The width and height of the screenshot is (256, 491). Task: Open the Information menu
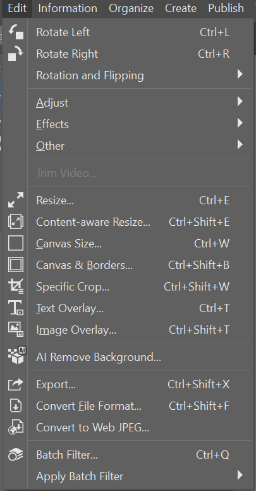(x=68, y=8)
